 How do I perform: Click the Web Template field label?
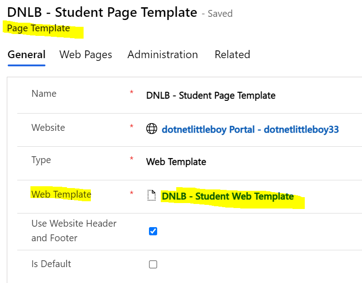pyautogui.click(x=61, y=194)
